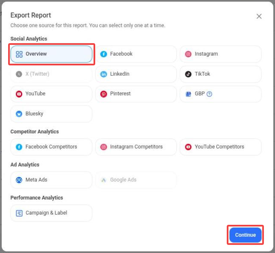The height and width of the screenshot is (253, 275).
Task: Click the Export Report title text
Action: [x=31, y=15]
